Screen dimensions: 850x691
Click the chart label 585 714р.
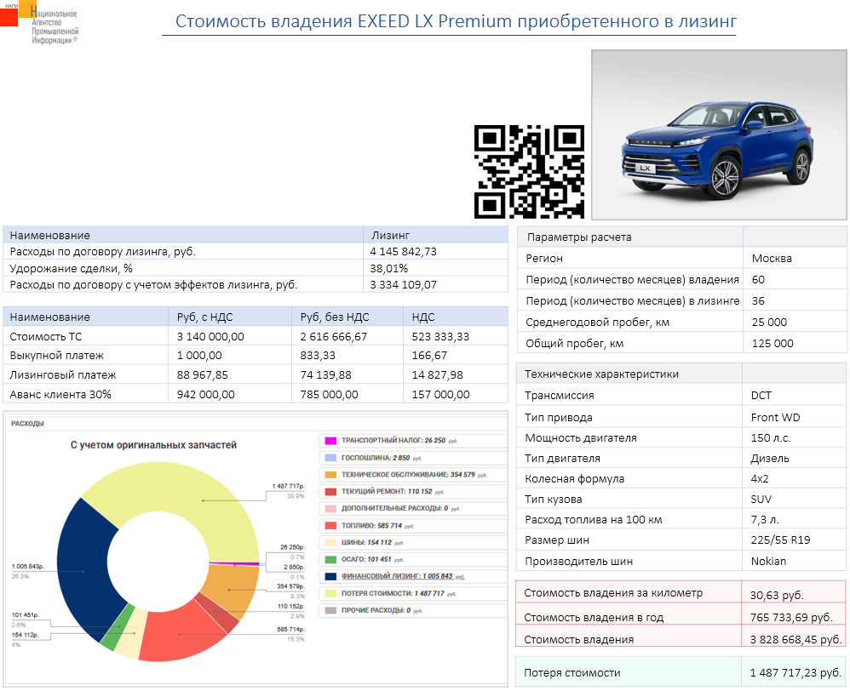coord(290,629)
